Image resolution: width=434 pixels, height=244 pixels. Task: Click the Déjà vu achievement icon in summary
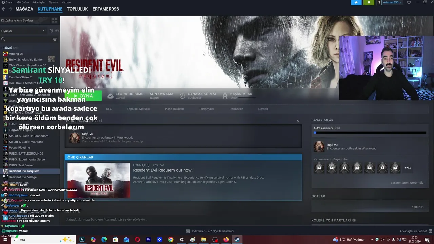[75, 138]
